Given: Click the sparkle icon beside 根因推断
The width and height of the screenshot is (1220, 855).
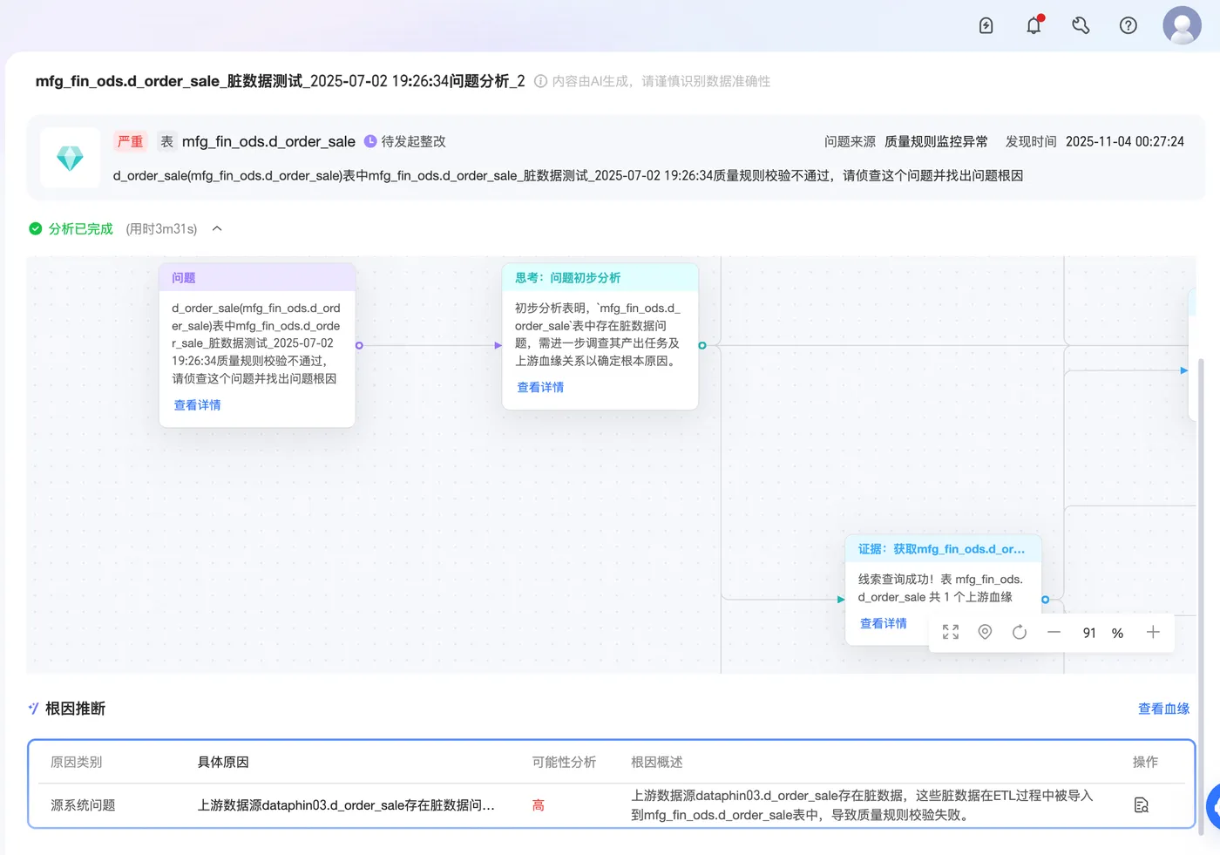Looking at the screenshot, I should coord(33,709).
